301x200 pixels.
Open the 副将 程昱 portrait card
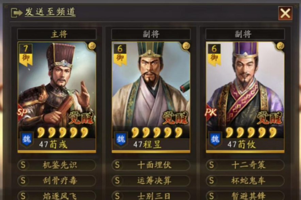[x=151, y=97]
